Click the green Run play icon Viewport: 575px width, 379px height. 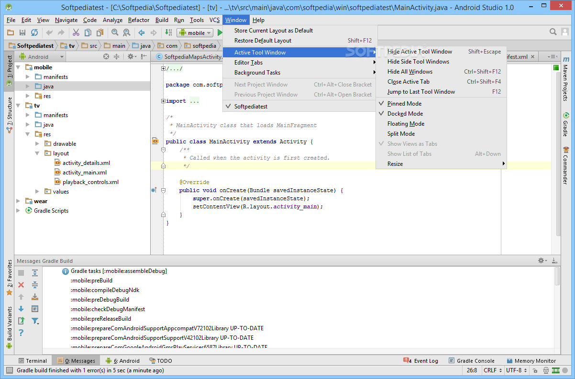click(220, 32)
